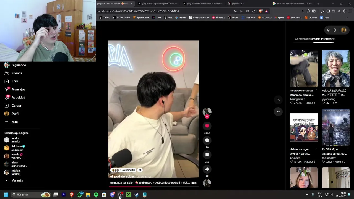Viewport: 354px width, 199px height.
Task: Click the repost icon beside shares label
Action: pyautogui.click(x=140, y=170)
